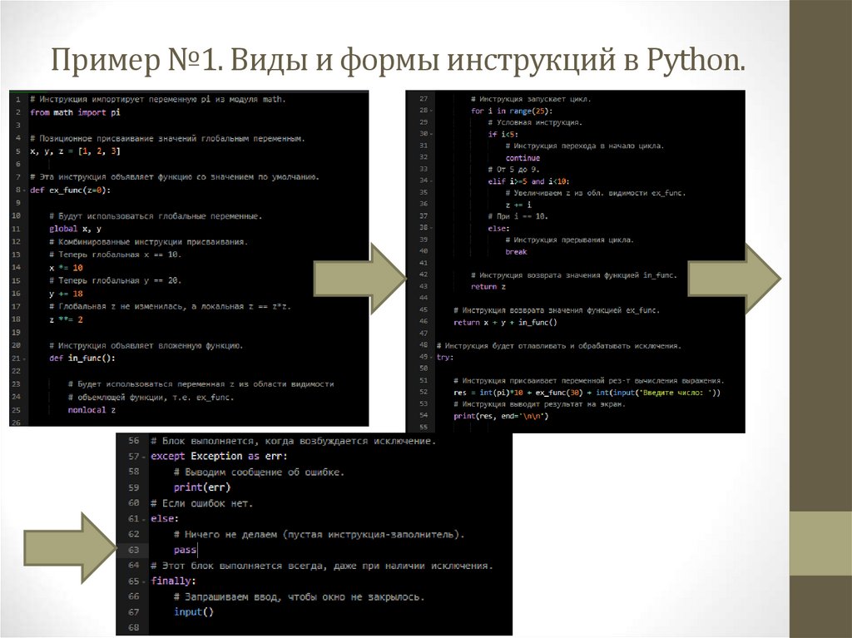This screenshot has width=852, height=638.
Task: Click the 'return x + y + in_func()' line
Action: [x=505, y=323]
